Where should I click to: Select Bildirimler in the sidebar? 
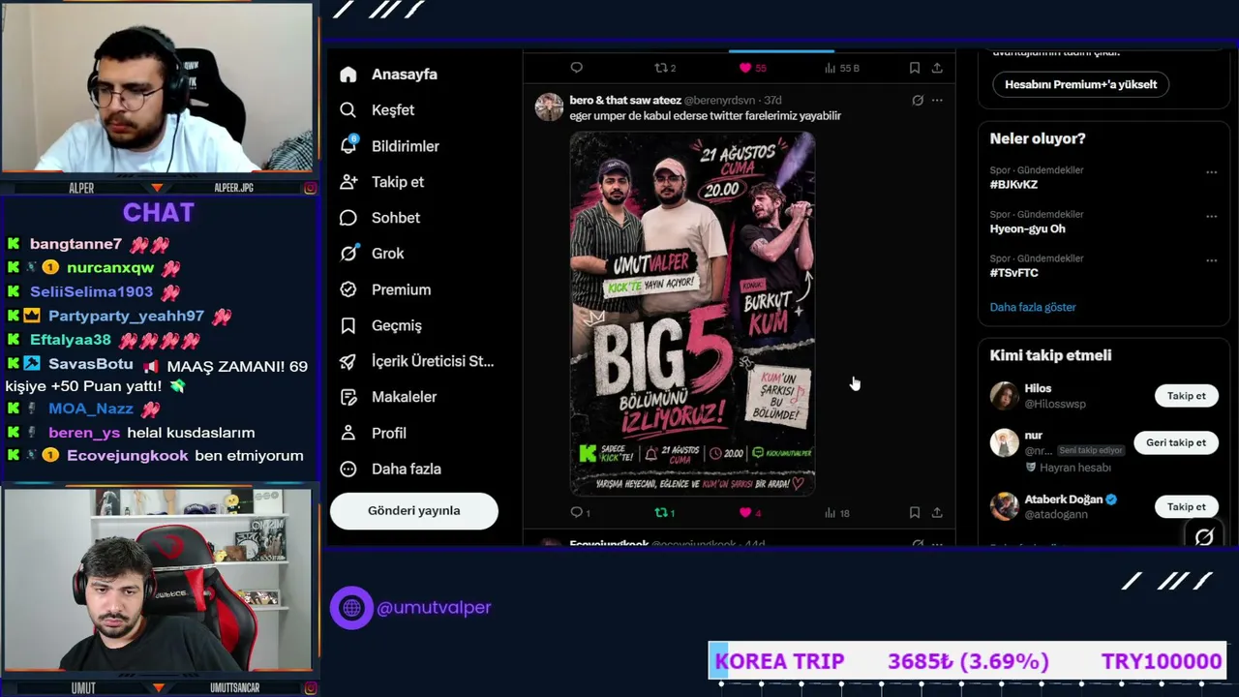pos(405,146)
